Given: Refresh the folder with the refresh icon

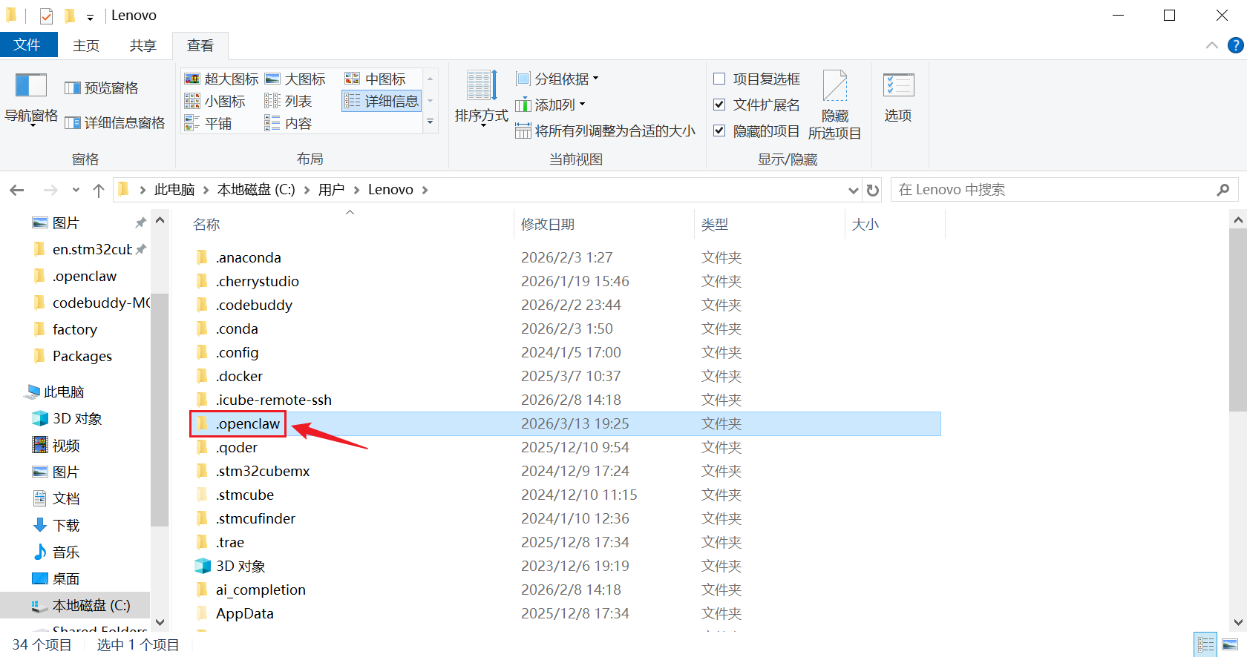Looking at the screenshot, I should click(873, 191).
